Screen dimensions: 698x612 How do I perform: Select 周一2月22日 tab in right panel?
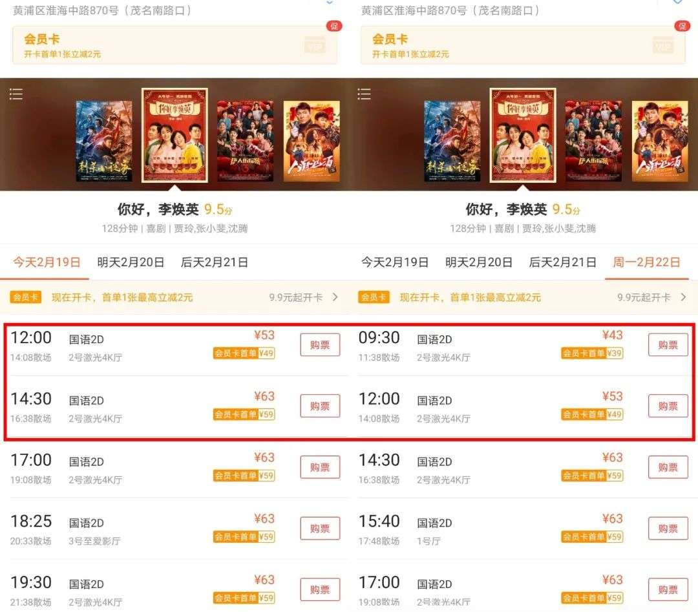pos(646,262)
